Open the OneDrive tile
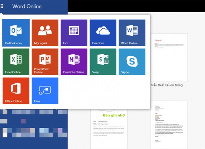This screenshot has width=205, height=149. pyautogui.click(x=103, y=33)
